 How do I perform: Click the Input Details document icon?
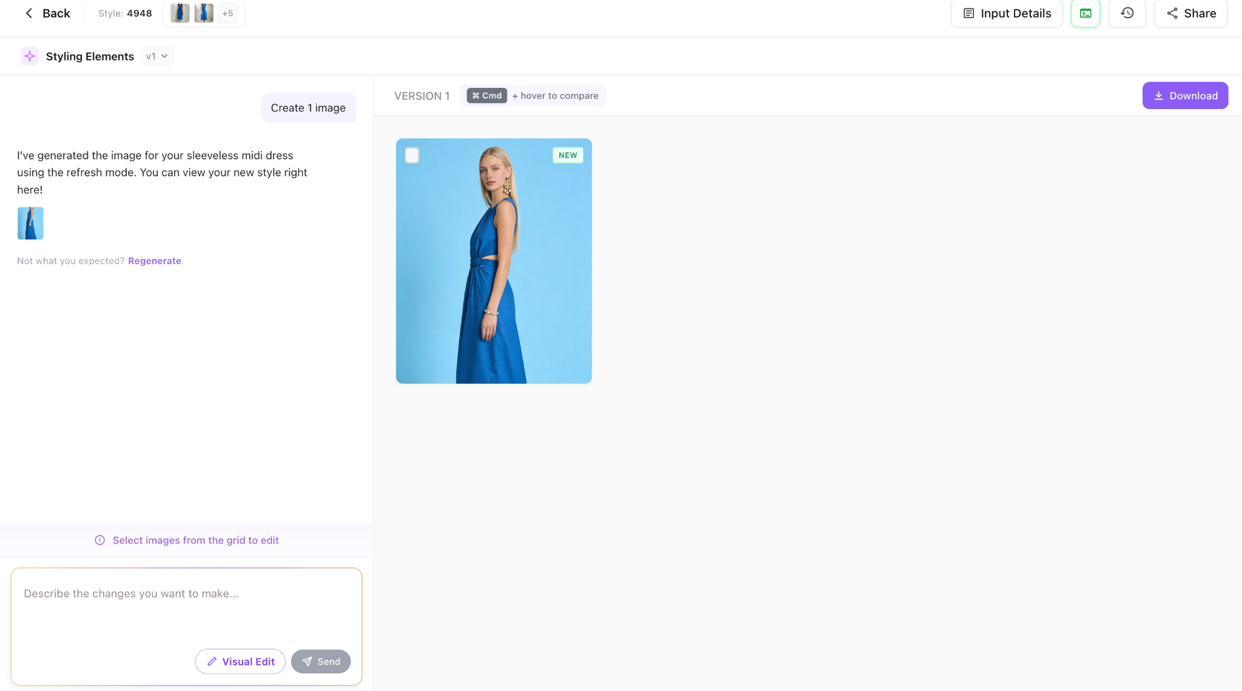pyautogui.click(x=969, y=13)
